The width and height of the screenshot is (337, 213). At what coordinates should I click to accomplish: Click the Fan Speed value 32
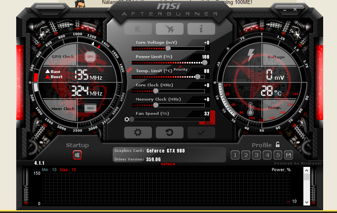[x=207, y=114]
